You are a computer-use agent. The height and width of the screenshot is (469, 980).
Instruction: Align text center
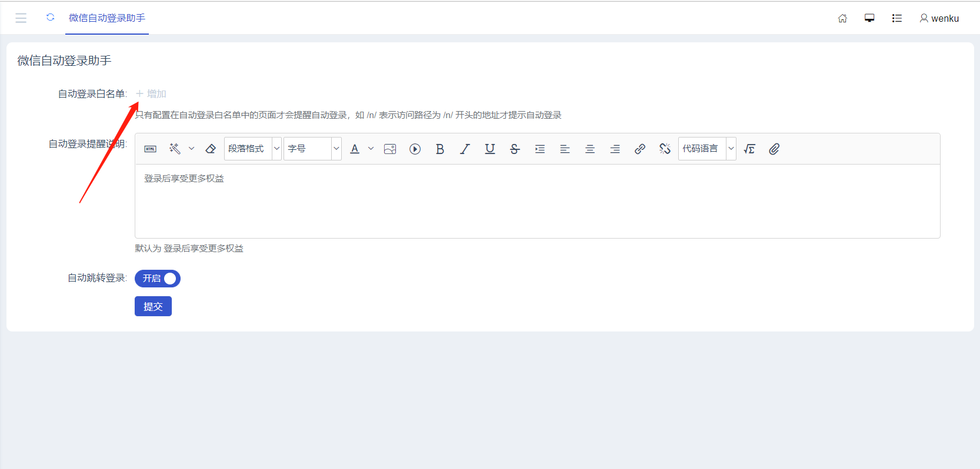click(x=590, y=149)
